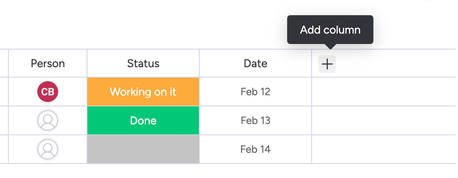Click cell left of the Person header
Viewport: 458px width, 178px height.
4,63
